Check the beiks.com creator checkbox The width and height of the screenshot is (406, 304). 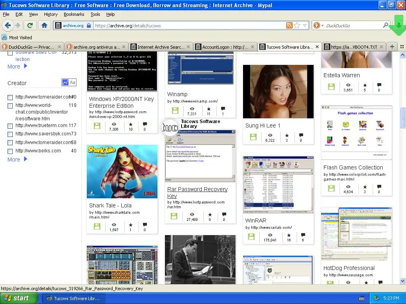pyautogui.click(x=10, y=151)
